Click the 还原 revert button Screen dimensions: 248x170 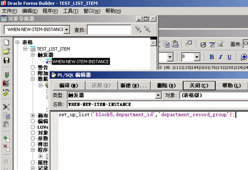101,86
